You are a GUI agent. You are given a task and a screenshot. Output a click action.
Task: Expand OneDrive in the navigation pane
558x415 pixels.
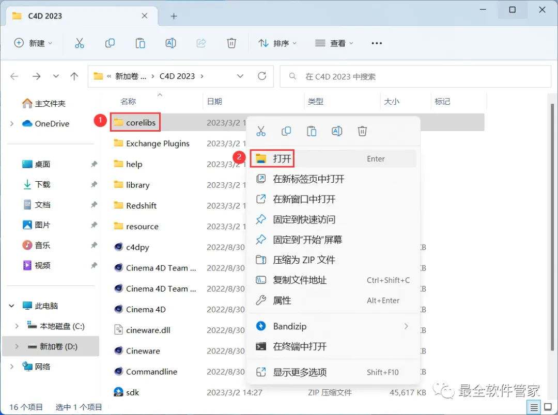(12, 123)
